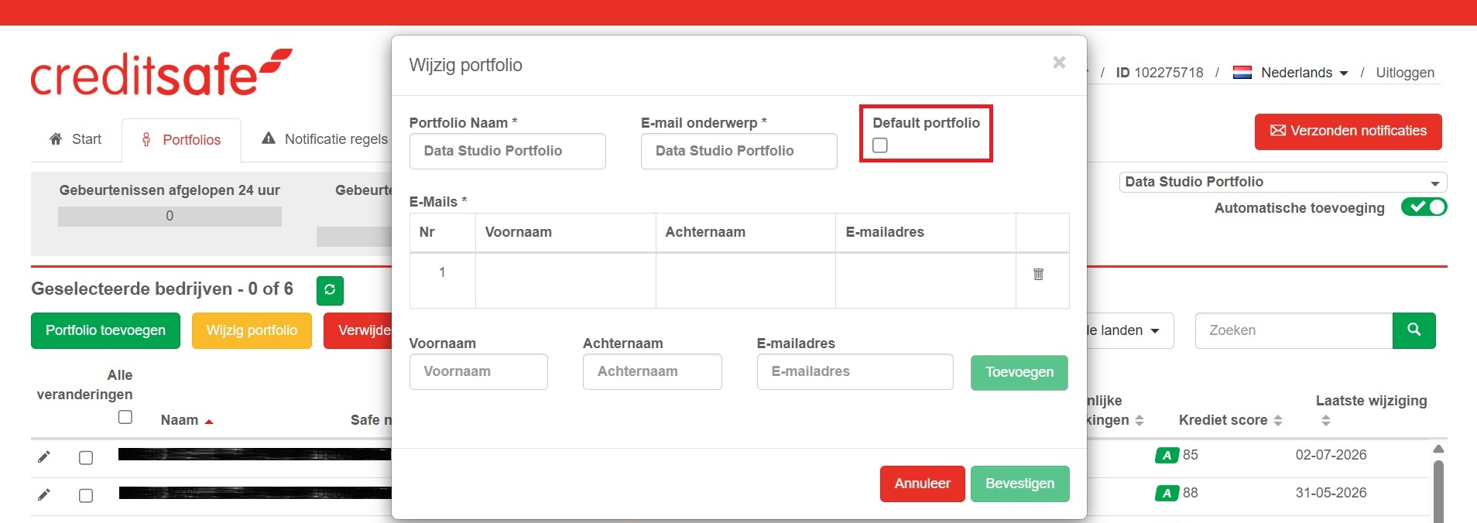Edit second company row with pencil icon
Viewport: 1477px width, 523px height.
pos(44,494)
